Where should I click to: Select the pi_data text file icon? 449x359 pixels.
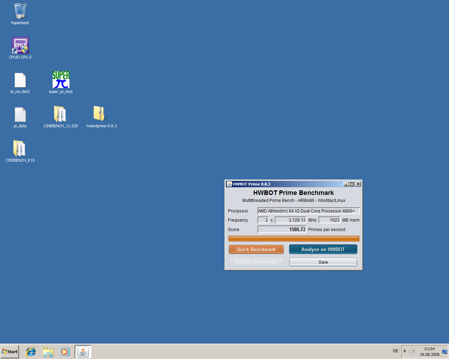[20, 117]
